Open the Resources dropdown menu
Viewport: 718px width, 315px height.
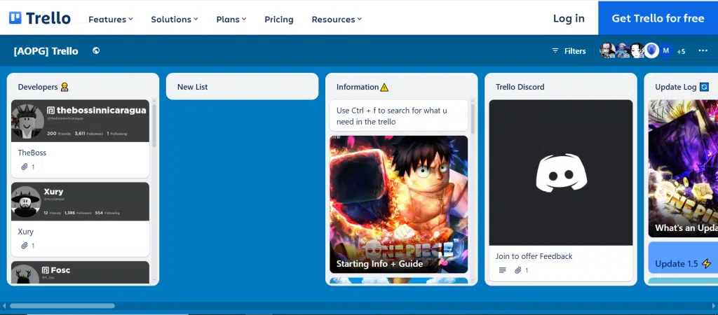(337, 19)
